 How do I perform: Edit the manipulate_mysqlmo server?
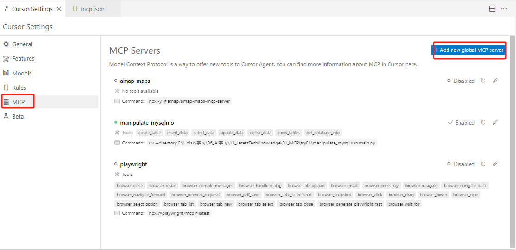coord(495,123)
